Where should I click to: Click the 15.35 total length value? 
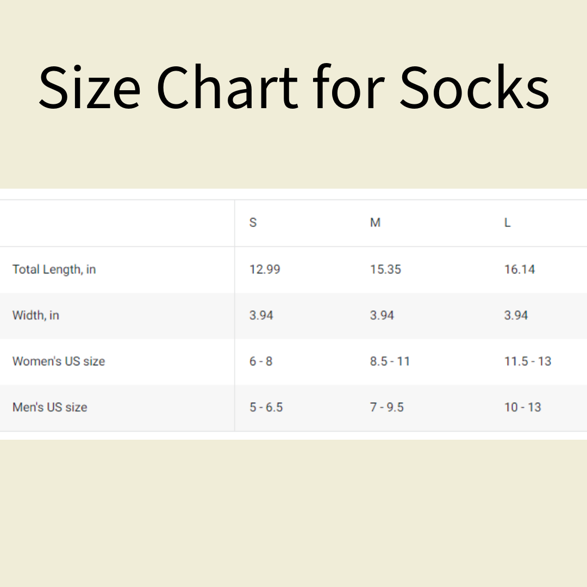click(x=385, y=269)
